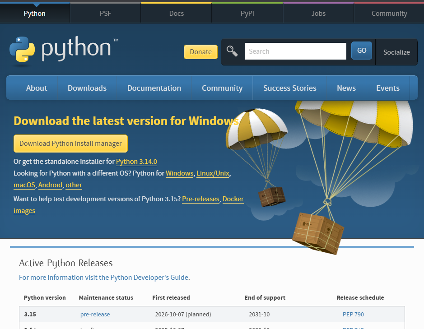Viewport: 424px width, 329px height.
Task: Click the search magnifying glass icon
Action: [x=232, y=51]
